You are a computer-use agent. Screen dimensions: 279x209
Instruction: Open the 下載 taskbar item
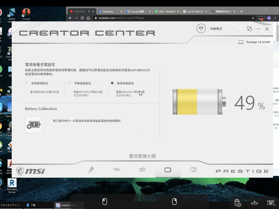point(31,205)
